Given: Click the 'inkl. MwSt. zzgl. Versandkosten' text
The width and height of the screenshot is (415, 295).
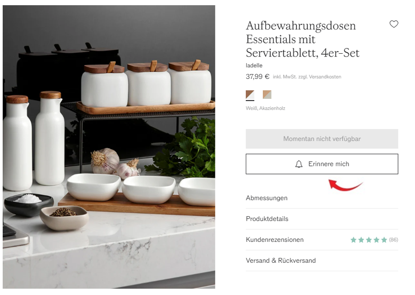Looking at the screenshot, I should [x=307, y=77].
